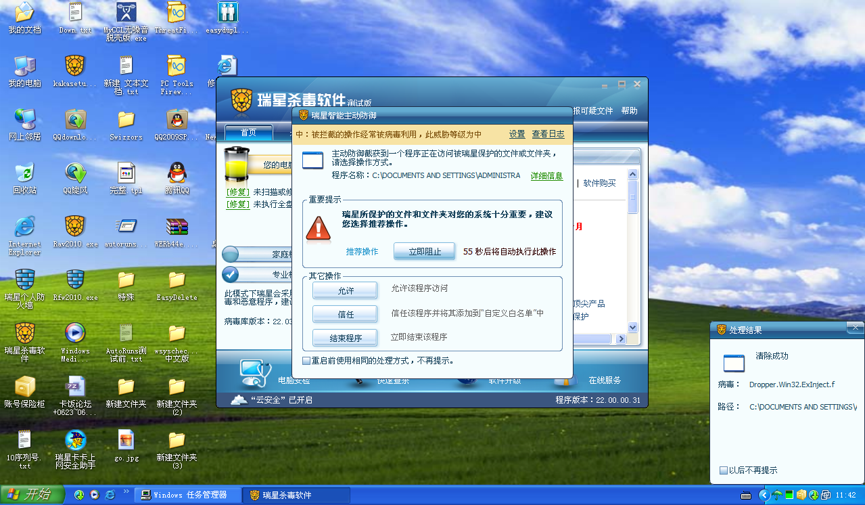Screen dimensions: 865x505
Task: Launch 腾讯QQ penguin icon
Action: point(177,178)
